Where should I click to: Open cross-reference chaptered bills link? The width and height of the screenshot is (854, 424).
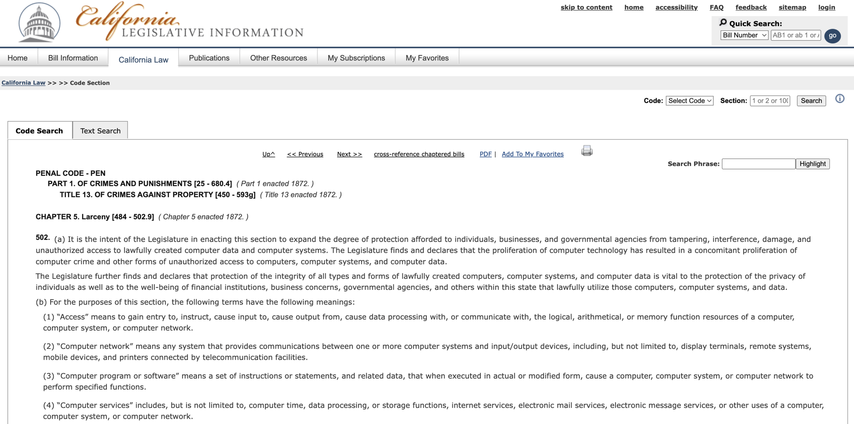point(419,154)
